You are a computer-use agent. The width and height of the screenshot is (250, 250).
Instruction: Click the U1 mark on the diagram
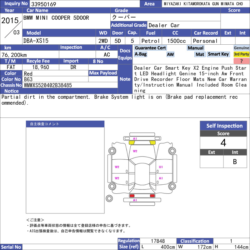(161, 167)
